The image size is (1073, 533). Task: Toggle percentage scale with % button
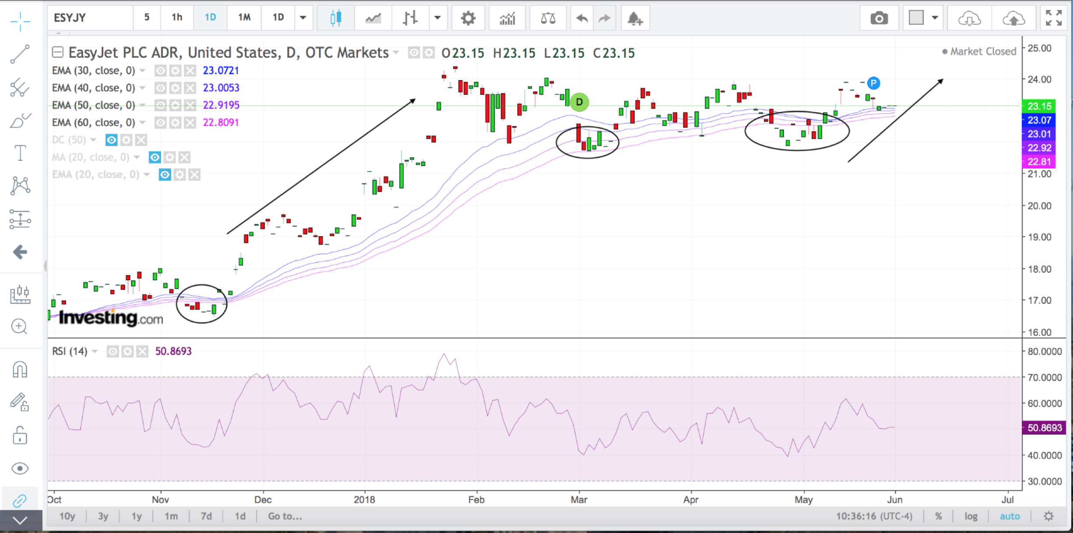pos(938,516)
